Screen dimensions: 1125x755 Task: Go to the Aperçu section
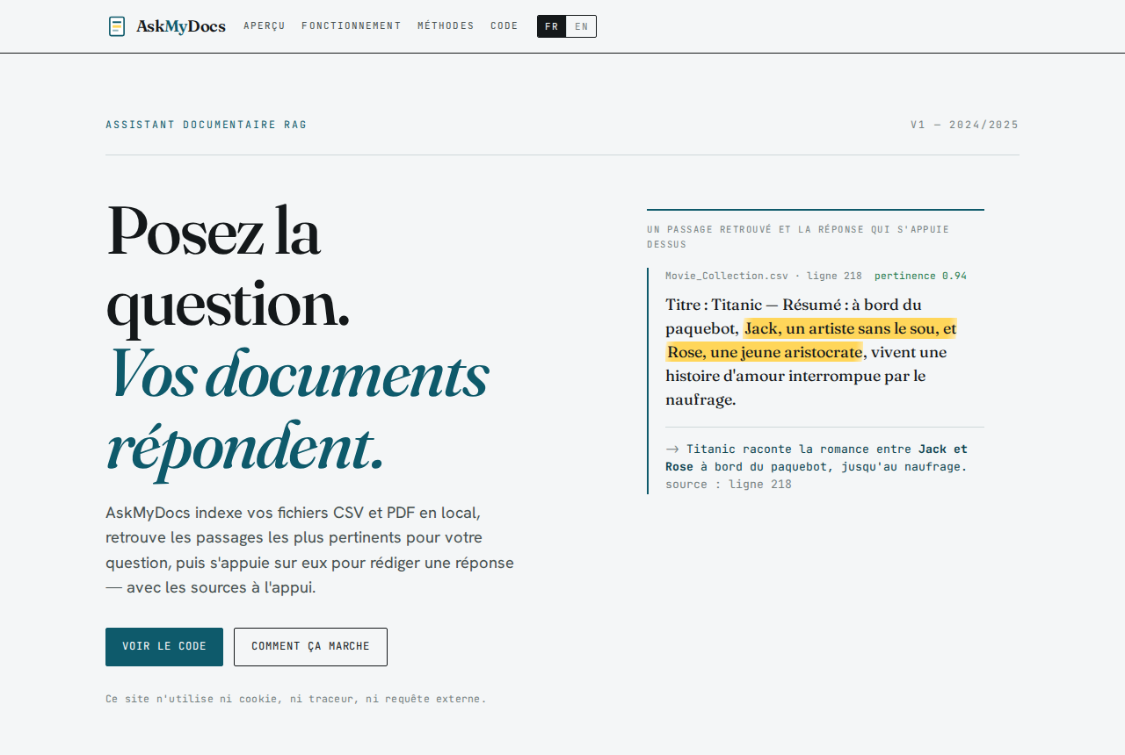point(265,26)
